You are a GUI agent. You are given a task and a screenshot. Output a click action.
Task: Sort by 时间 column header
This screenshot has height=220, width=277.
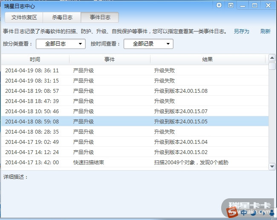(x=35, y=60)
